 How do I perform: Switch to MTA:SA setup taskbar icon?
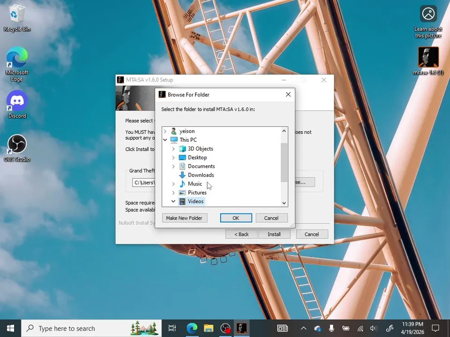pos(241,329)
